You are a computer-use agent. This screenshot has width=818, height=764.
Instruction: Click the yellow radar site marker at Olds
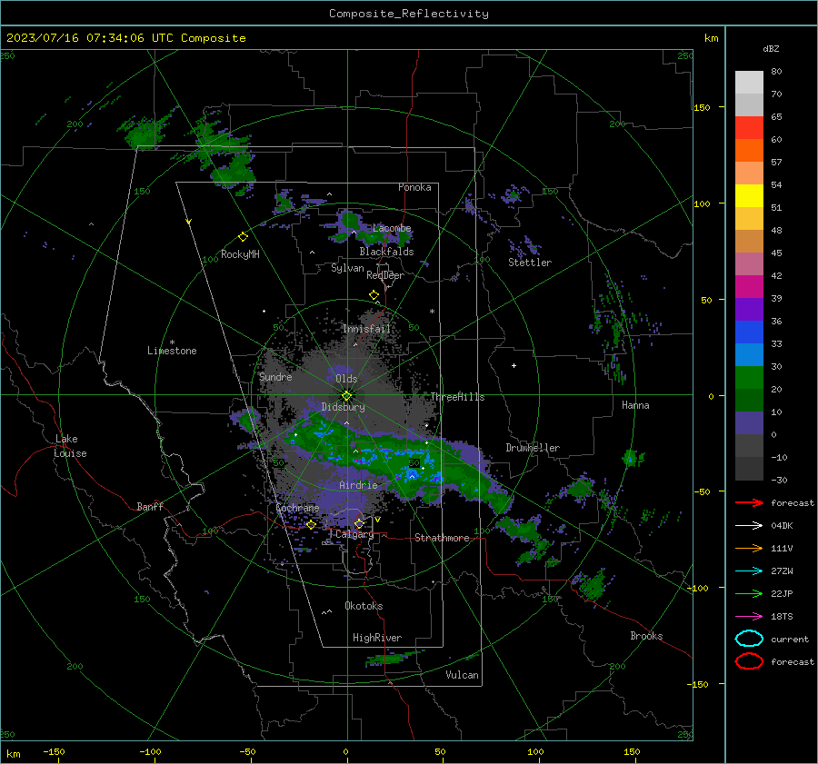click(x=347, y=395)
